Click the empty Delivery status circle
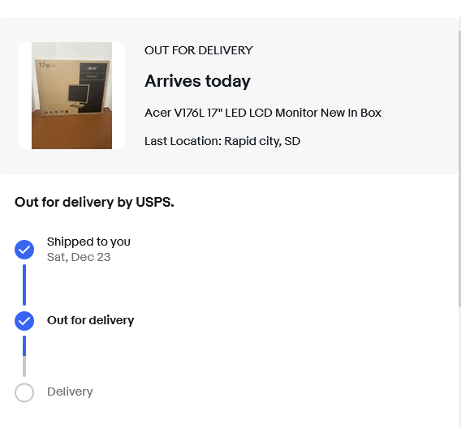The width and height of the screenshot is (461, 428). (x=24, y=392)
